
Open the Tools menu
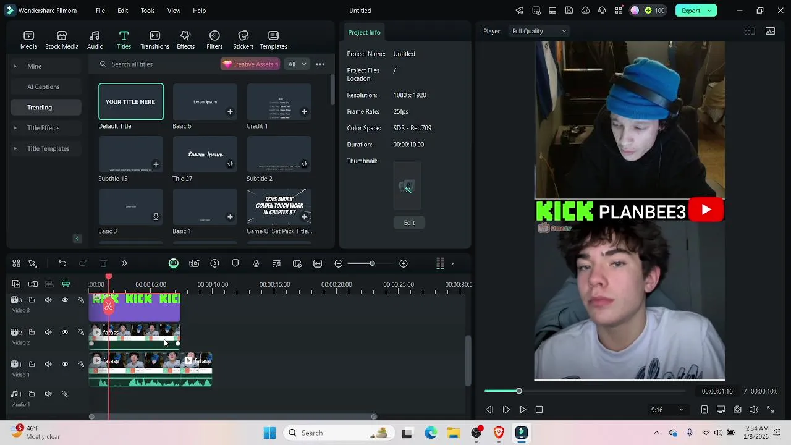tap(148, 11)
